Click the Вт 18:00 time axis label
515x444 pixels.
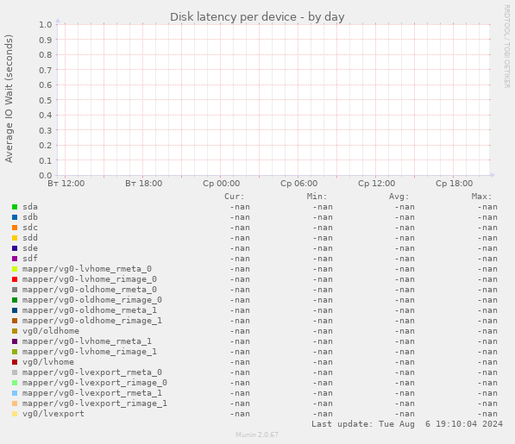143,184
